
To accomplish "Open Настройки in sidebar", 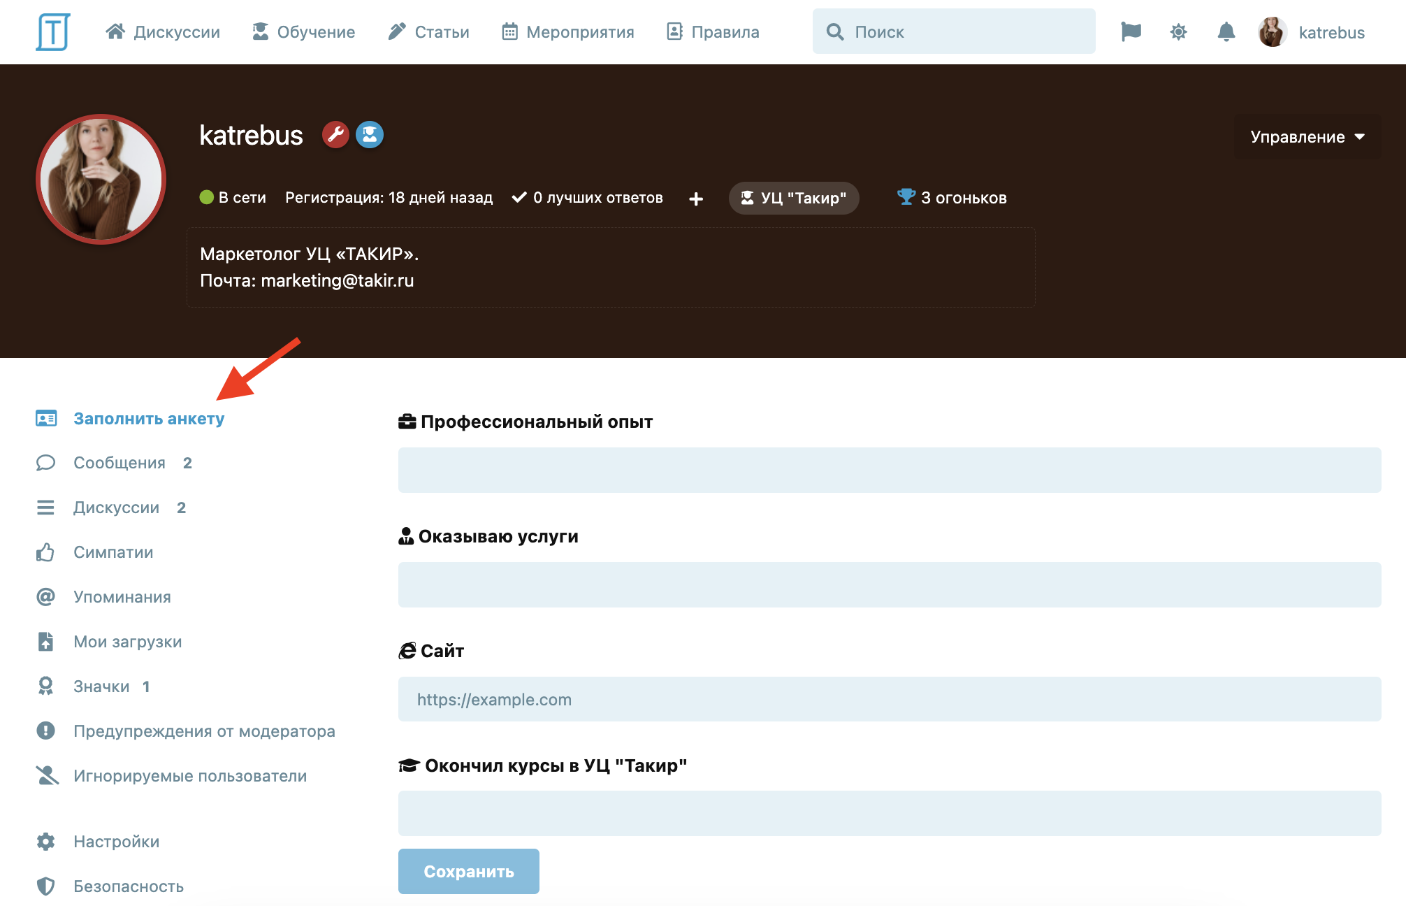I will coord(117,842).
